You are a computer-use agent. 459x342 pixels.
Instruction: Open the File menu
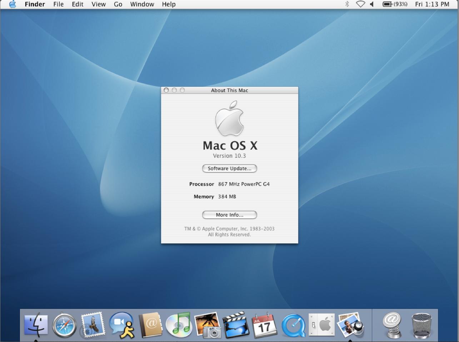point(59,4)
